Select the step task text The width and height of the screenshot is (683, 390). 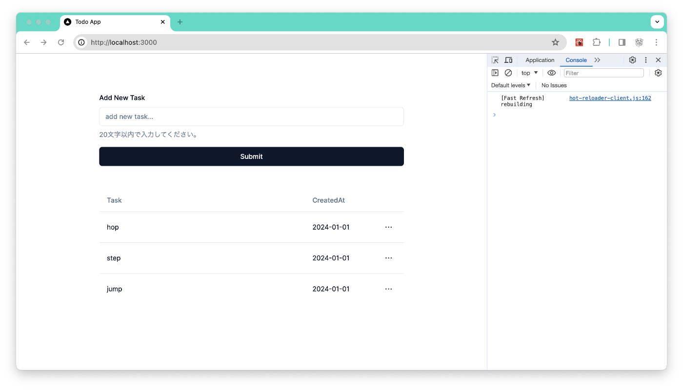114,258
